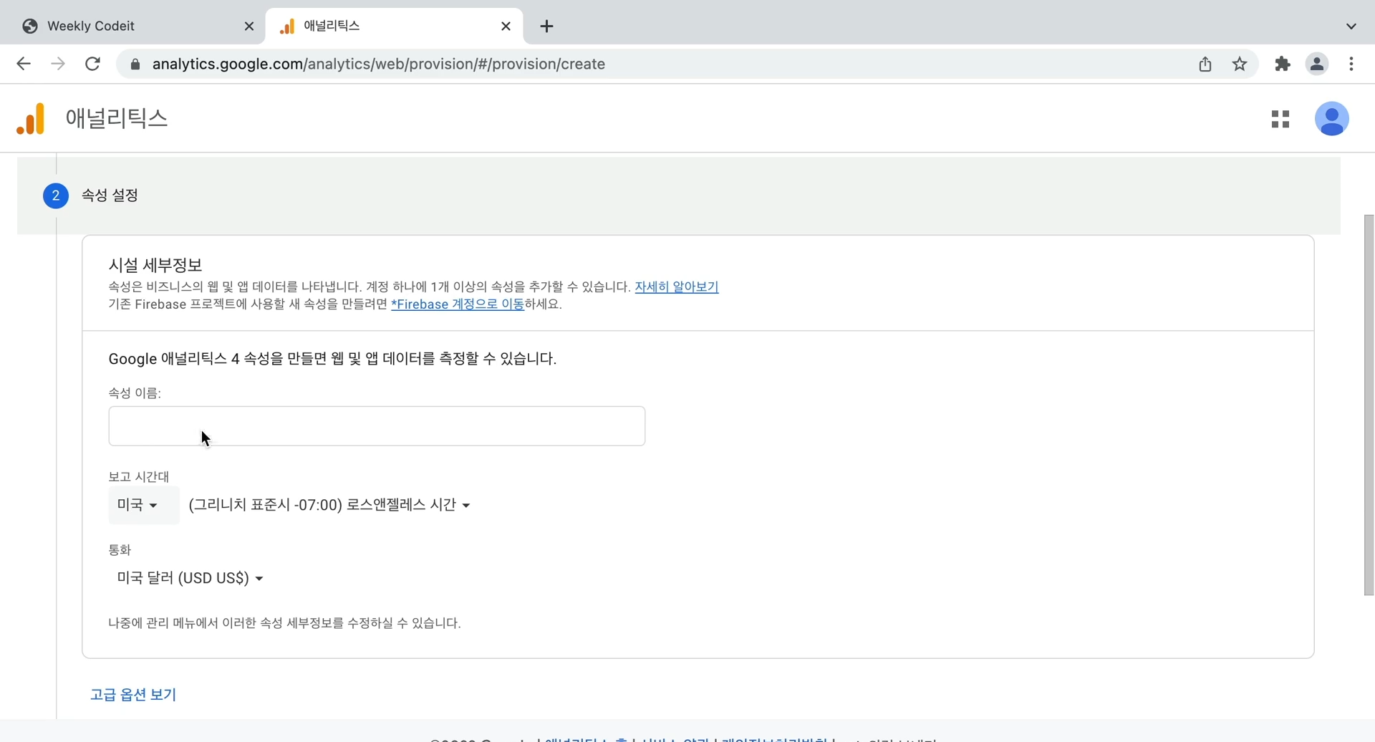Open a new browser tab
The image size is (1375, 742).
546,26
